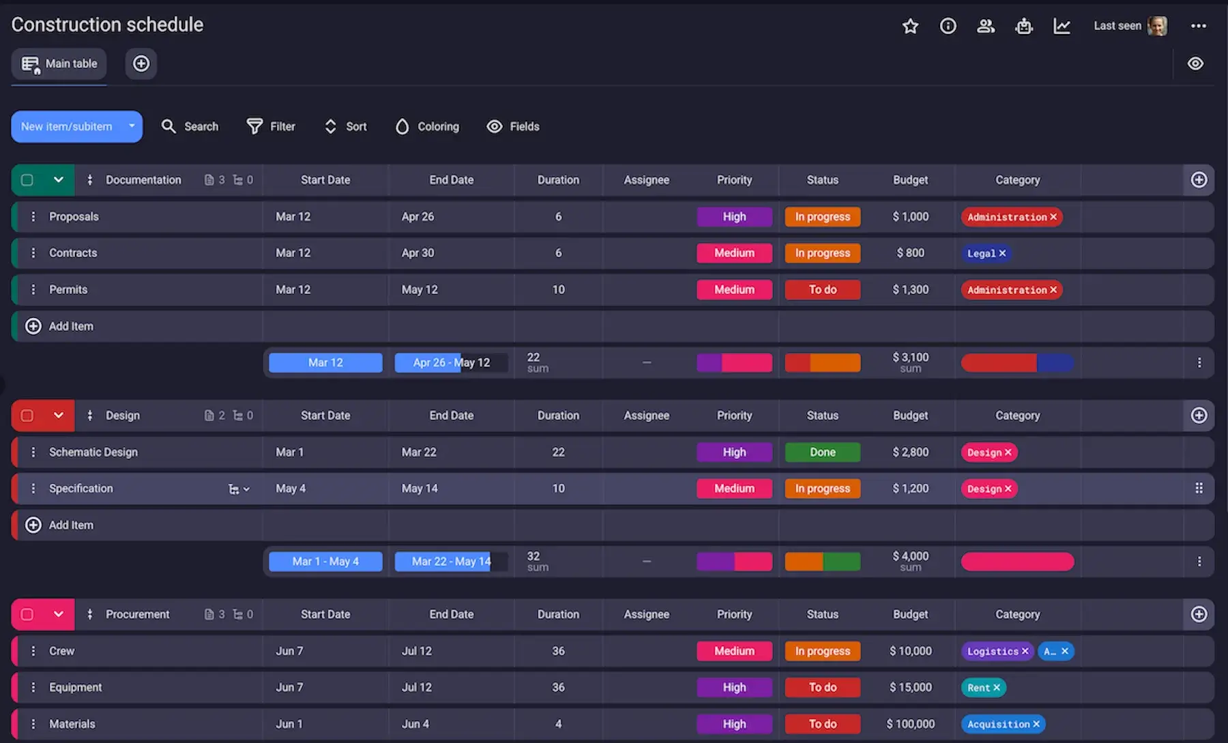Remove the Legal tag from Contracts

tap(1002, 253)
